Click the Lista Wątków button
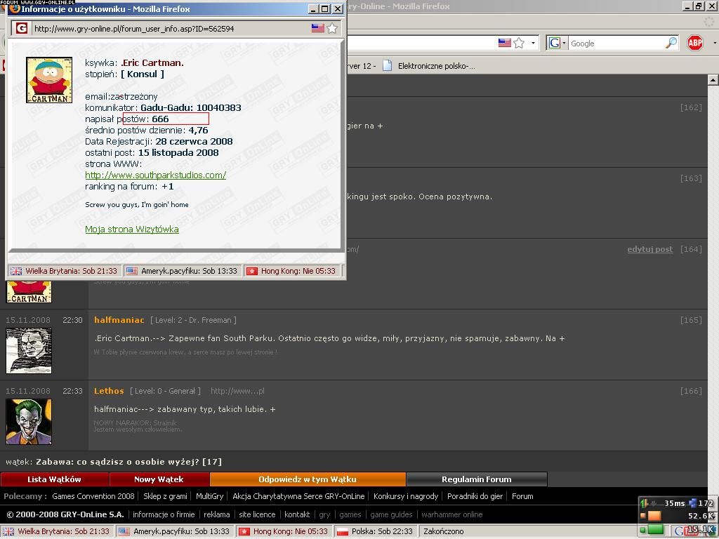Viewport: 719px width, 539px height. coord(55,479)
